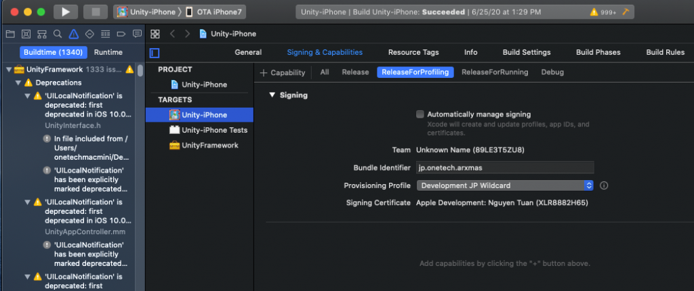Screen dimensions: 694x291
Task: Toggle the project and targets list sidebar
Action: 155,53
